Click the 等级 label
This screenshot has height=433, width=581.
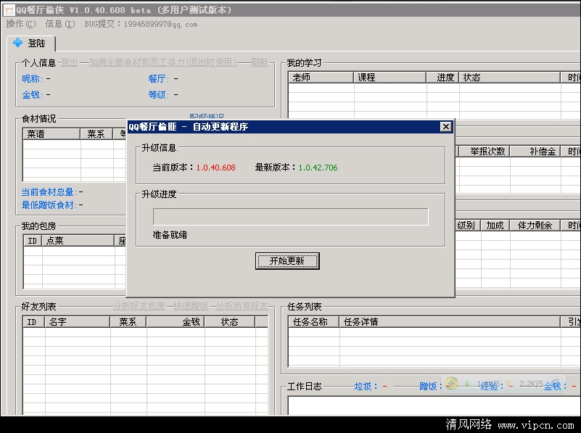click(158, 95)
